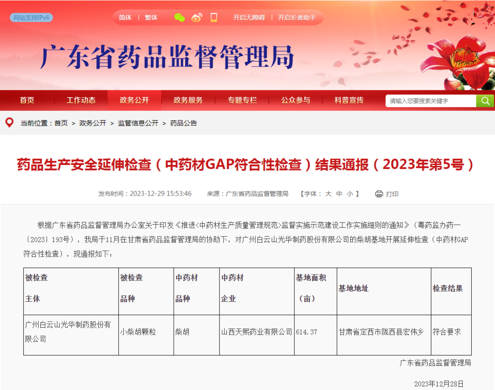
Task: Open the 首页 navigation tab
Action: pos(27,100)
